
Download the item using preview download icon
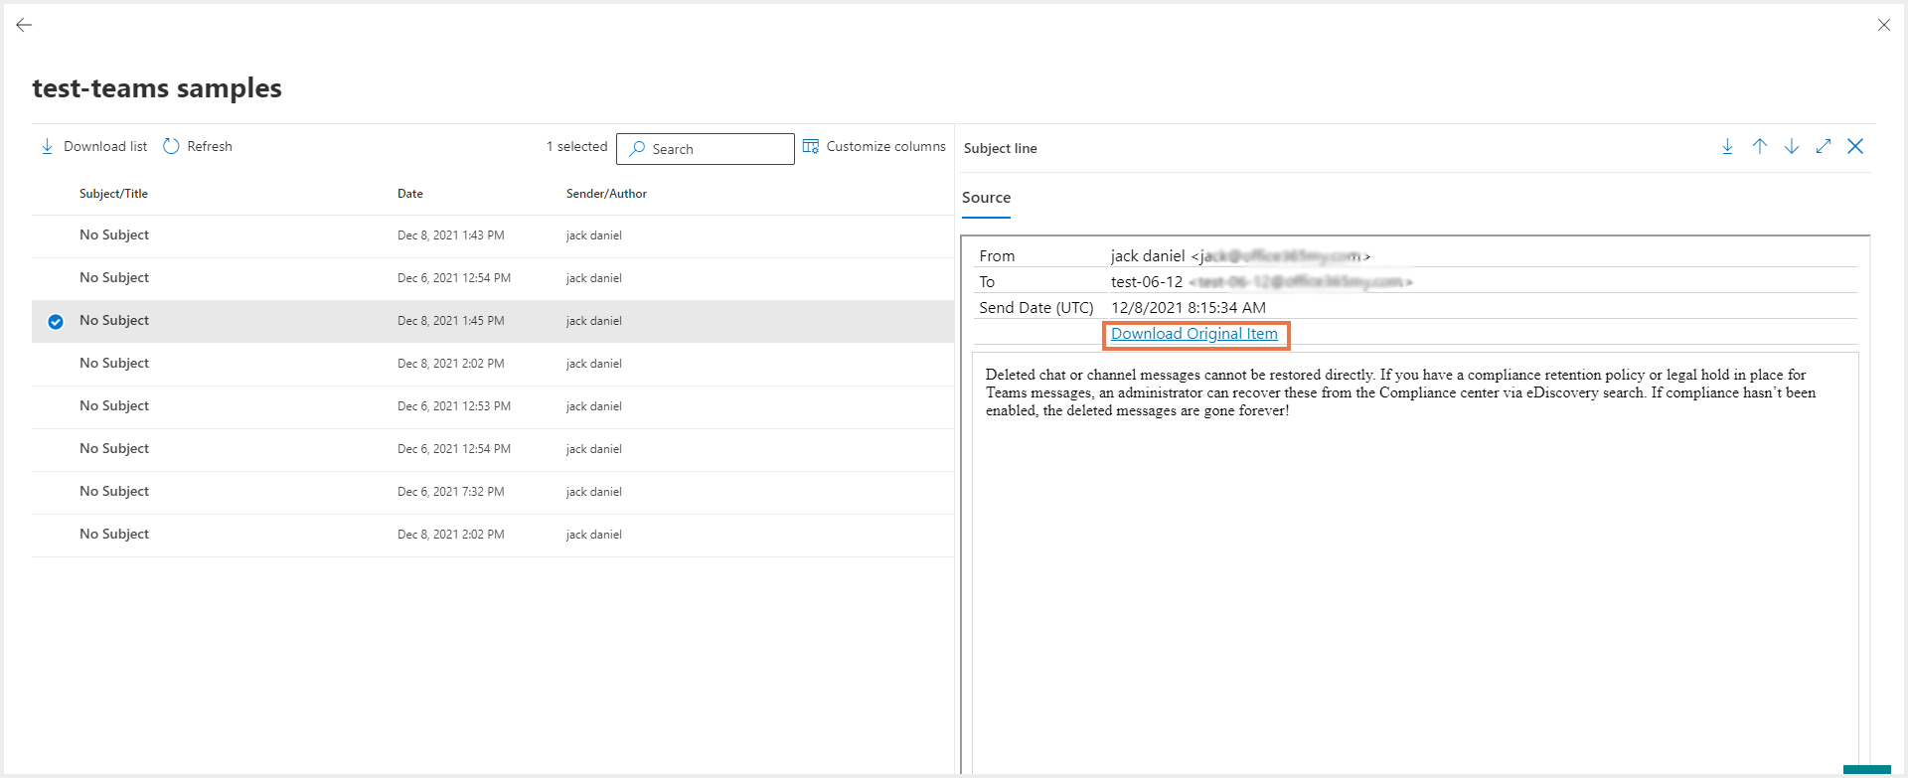[x=1727, y=147]
